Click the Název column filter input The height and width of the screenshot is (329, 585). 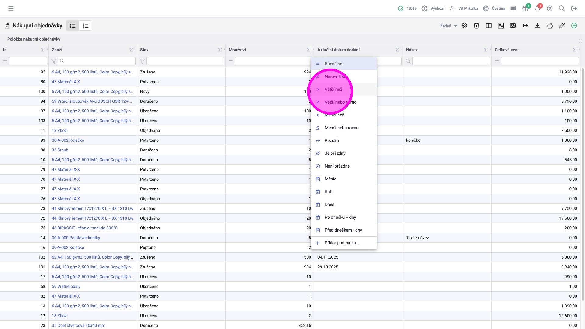[451, 61]
